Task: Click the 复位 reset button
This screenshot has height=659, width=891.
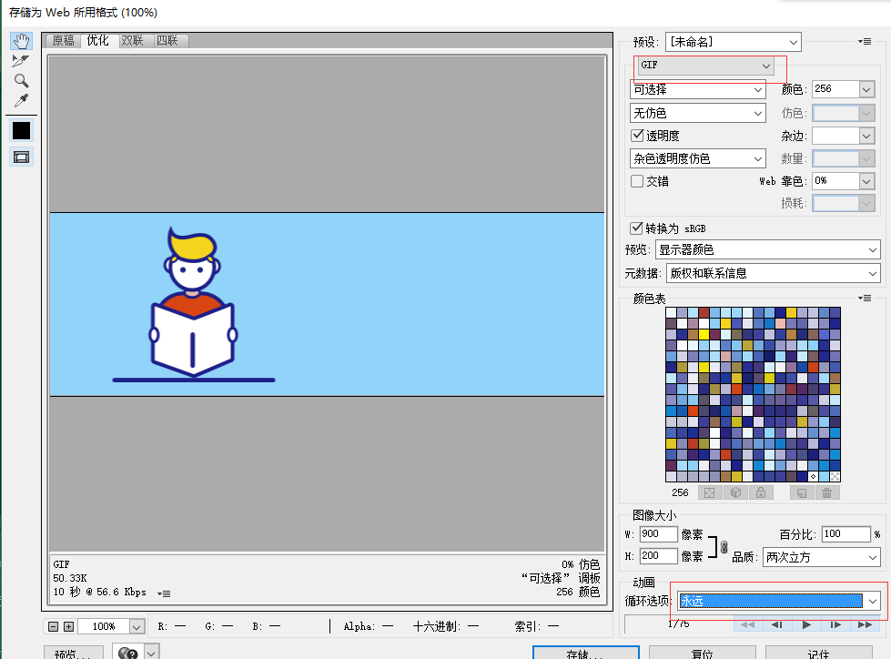Action: 703,654
